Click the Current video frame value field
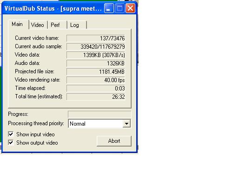 click(96, 38)
